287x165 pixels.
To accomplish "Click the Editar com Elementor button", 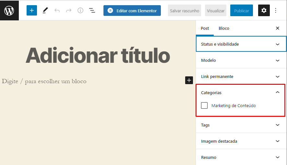I will coord(132,11).
